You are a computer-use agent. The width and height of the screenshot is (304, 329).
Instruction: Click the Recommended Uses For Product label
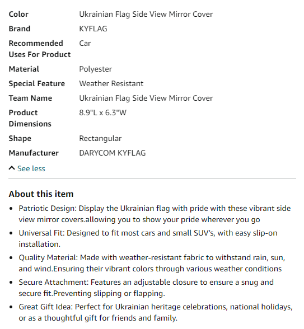click(40, 49)
